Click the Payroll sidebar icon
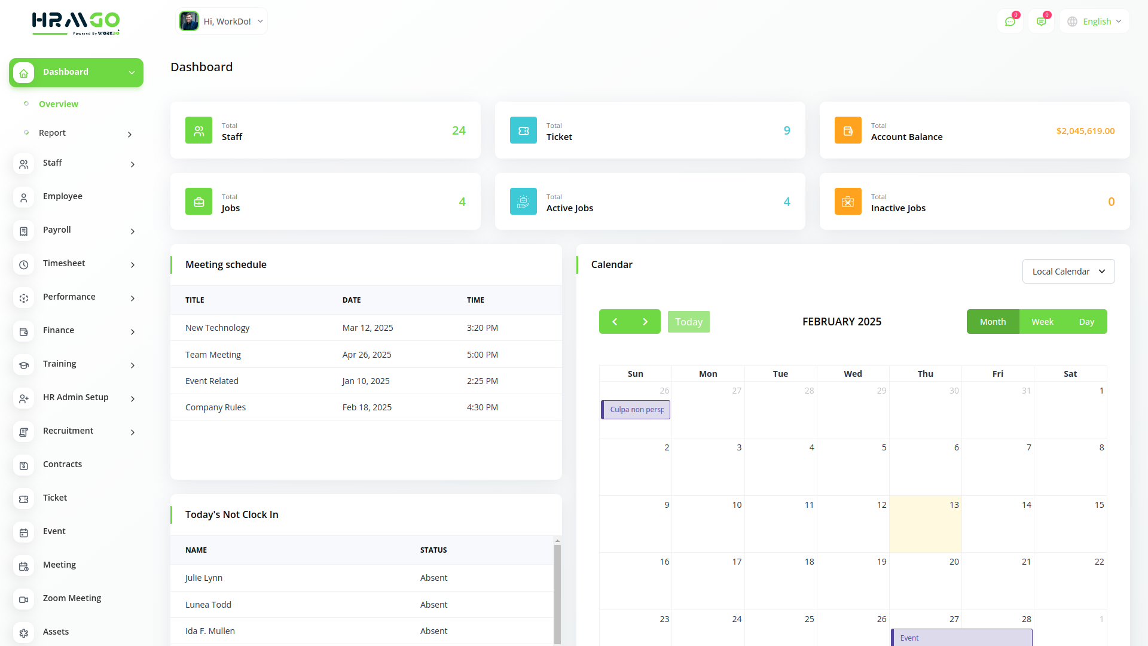Image resolution: width=1148 pixels, height=646 pixels. (x=24, y=231)
